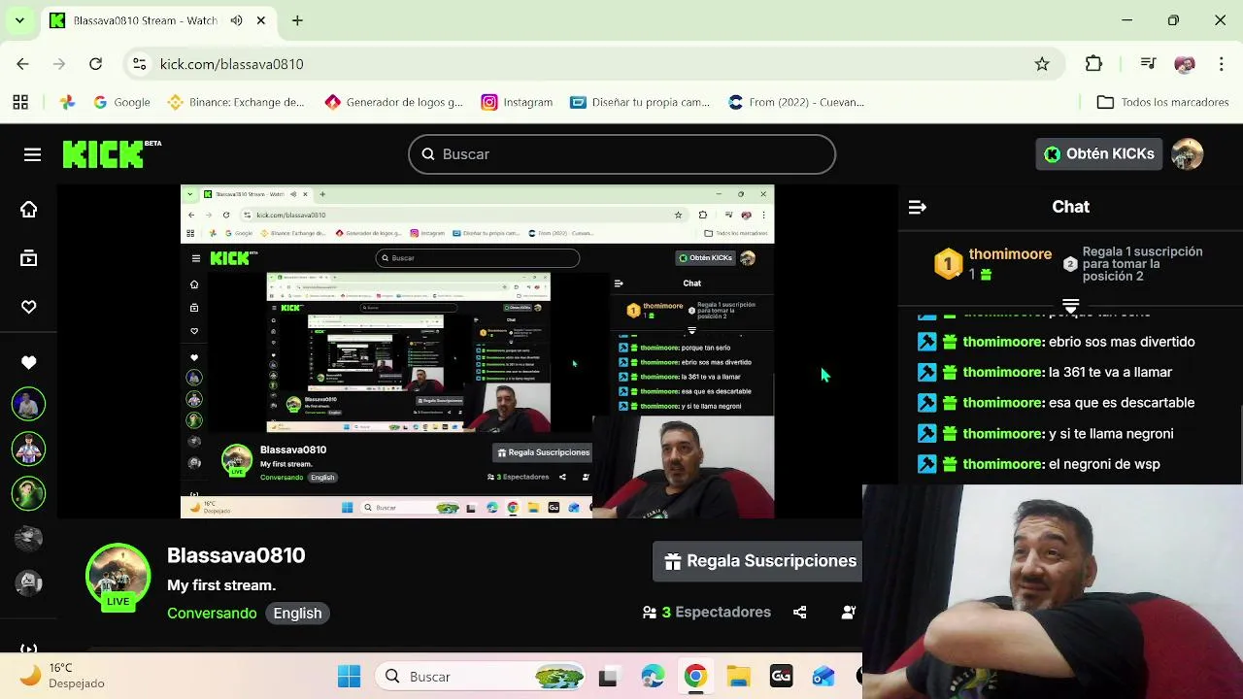Click the 3 Espectadores viewer count
The width and height of the screenshot is (1243, 699).
[x=707, y=613]
